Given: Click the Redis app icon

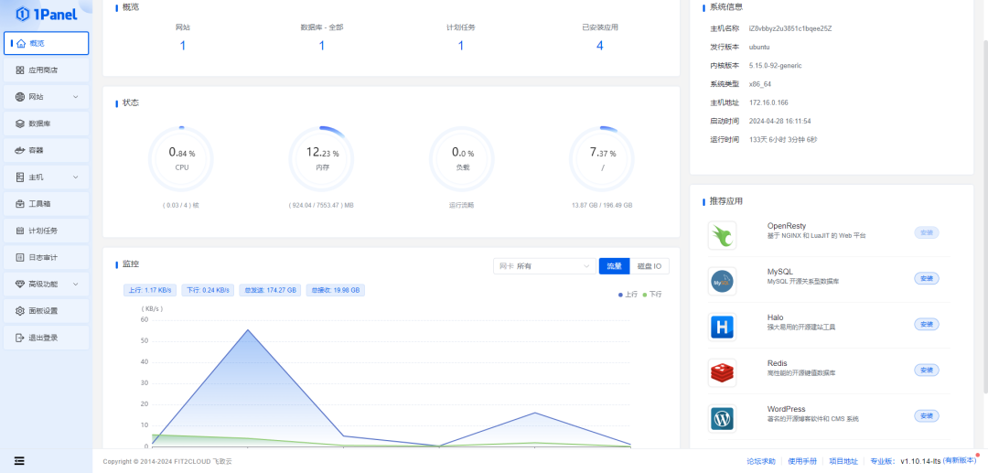Looking at the screenshot, I should [722, 372].
